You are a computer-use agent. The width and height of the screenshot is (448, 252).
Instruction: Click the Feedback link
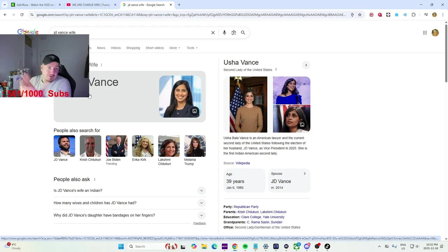(x=199, y=223)
